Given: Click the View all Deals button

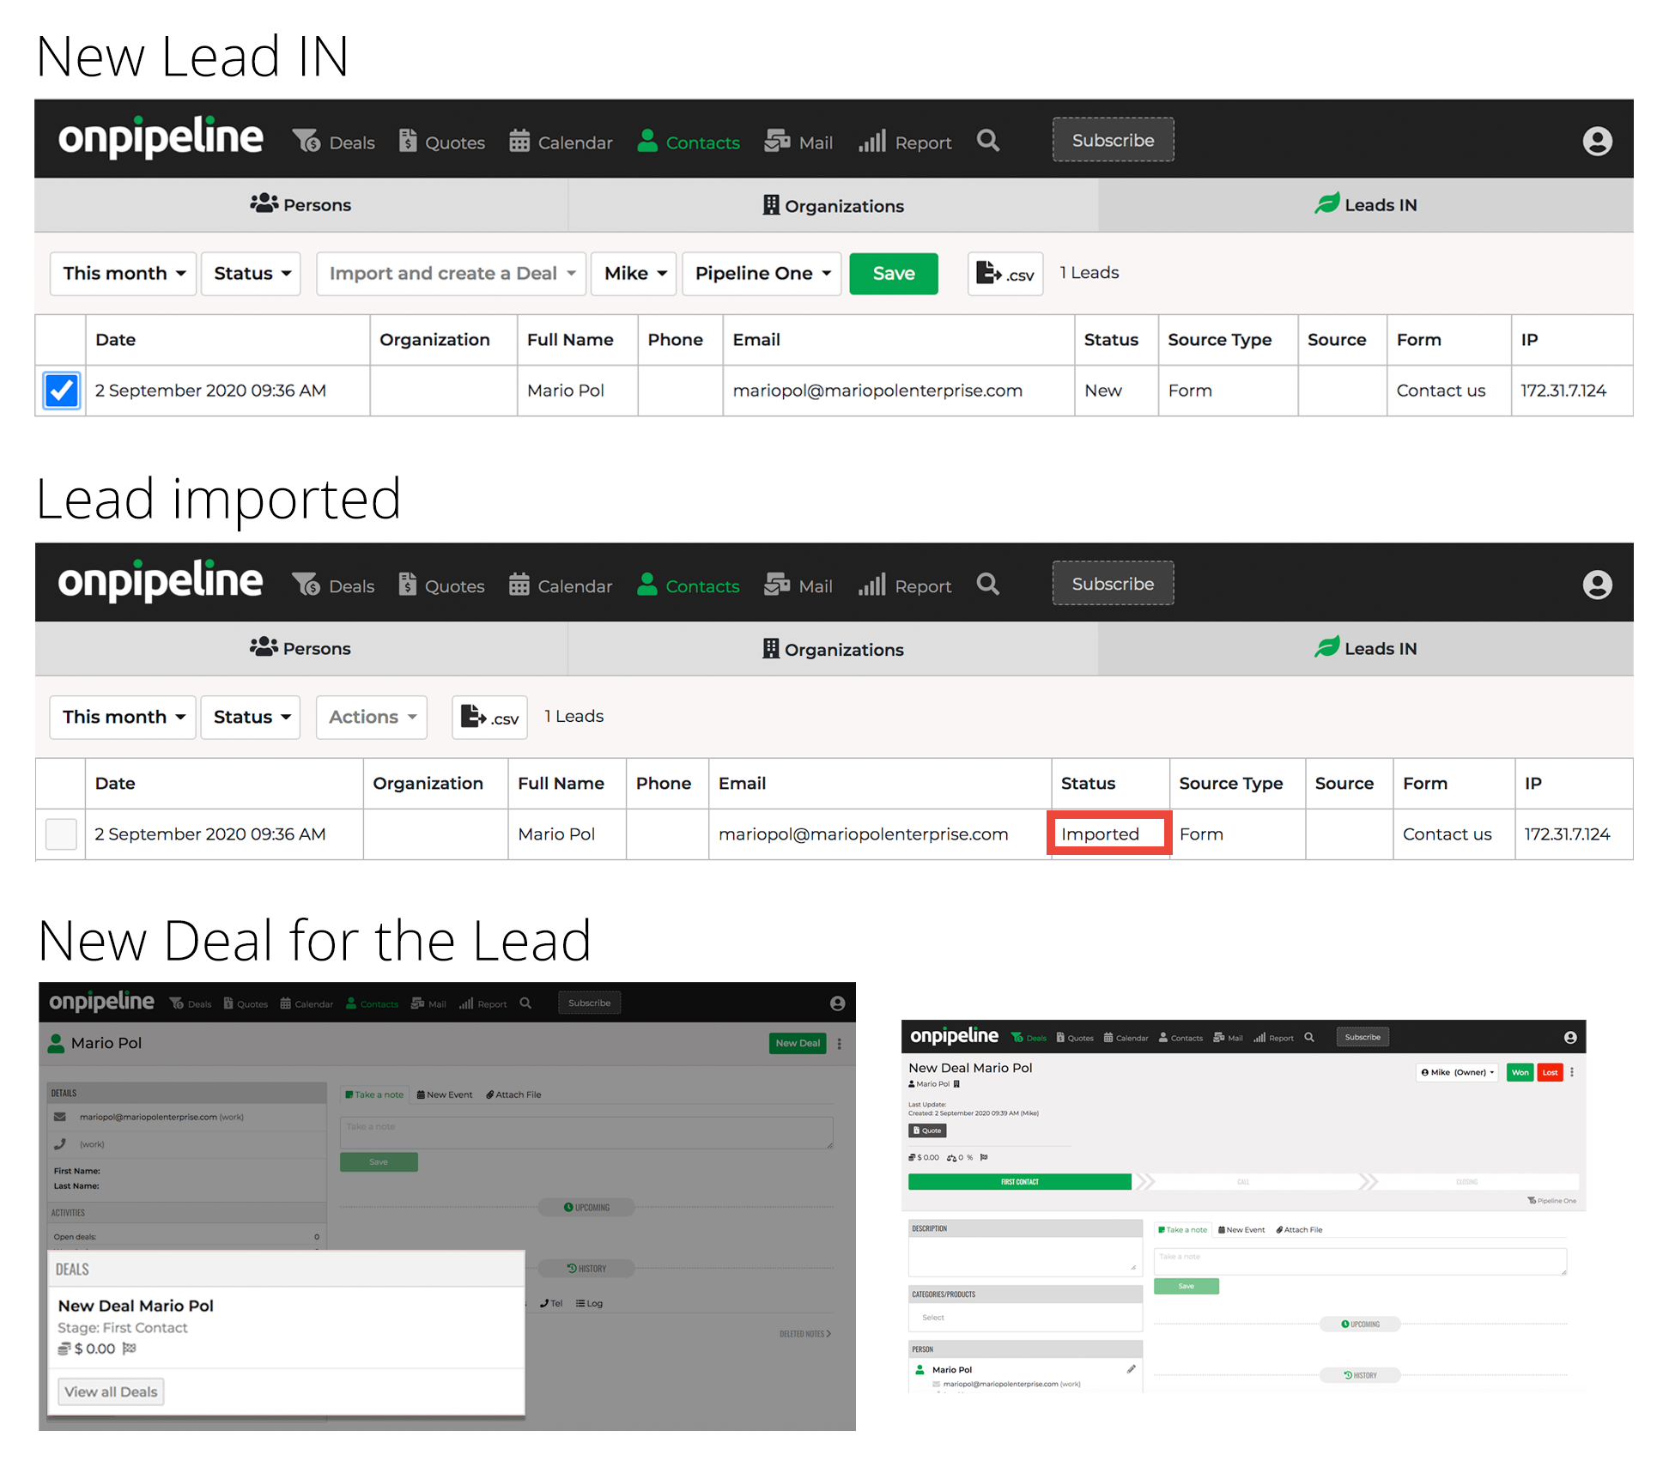Looking at the screenshot, I should tap(111, 1391).
